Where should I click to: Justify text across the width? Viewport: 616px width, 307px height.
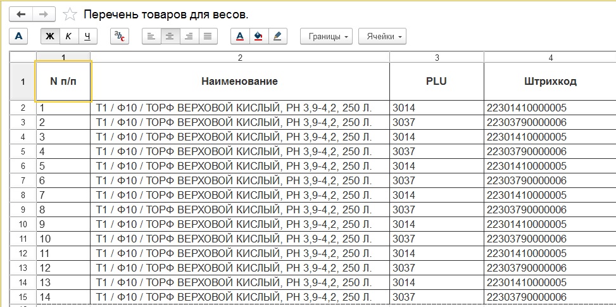207,37
